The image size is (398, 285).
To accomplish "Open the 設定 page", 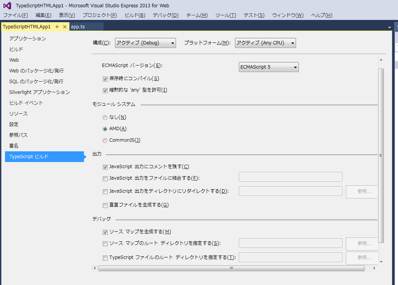I will tap(14, 124).
